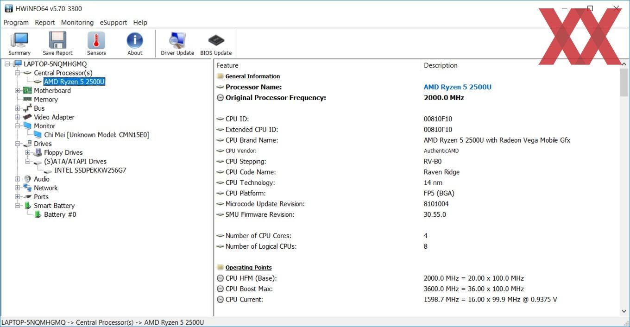
Task: Select the Memory tree item
Action: (x=46, y=99)
